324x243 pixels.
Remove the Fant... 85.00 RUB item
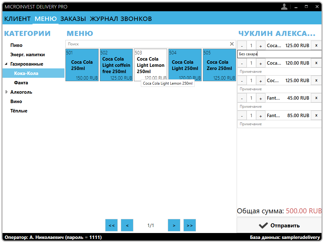[x=316, y=116]
